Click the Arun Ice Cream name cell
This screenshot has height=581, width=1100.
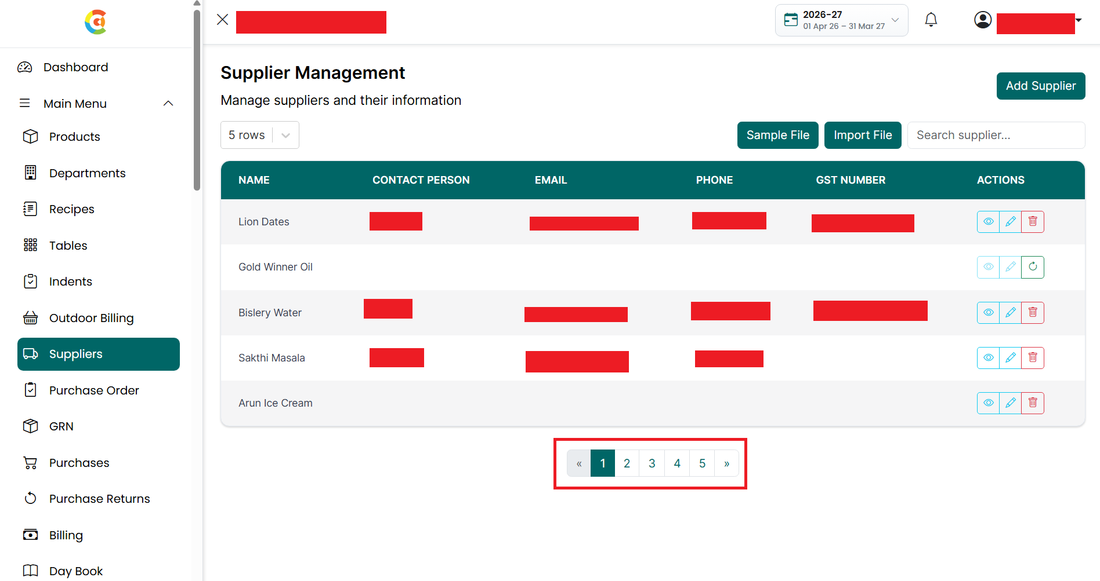point(276,403)
